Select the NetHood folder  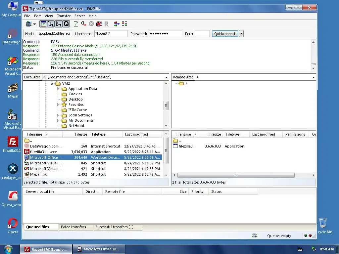point(76,126)
